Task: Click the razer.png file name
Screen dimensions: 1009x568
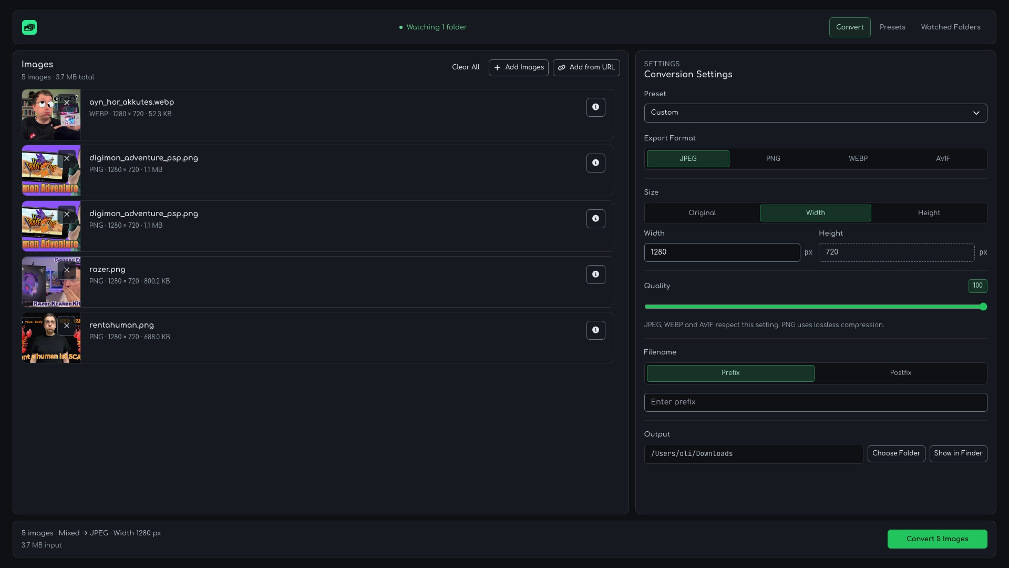Action: [x=107, y=270]
